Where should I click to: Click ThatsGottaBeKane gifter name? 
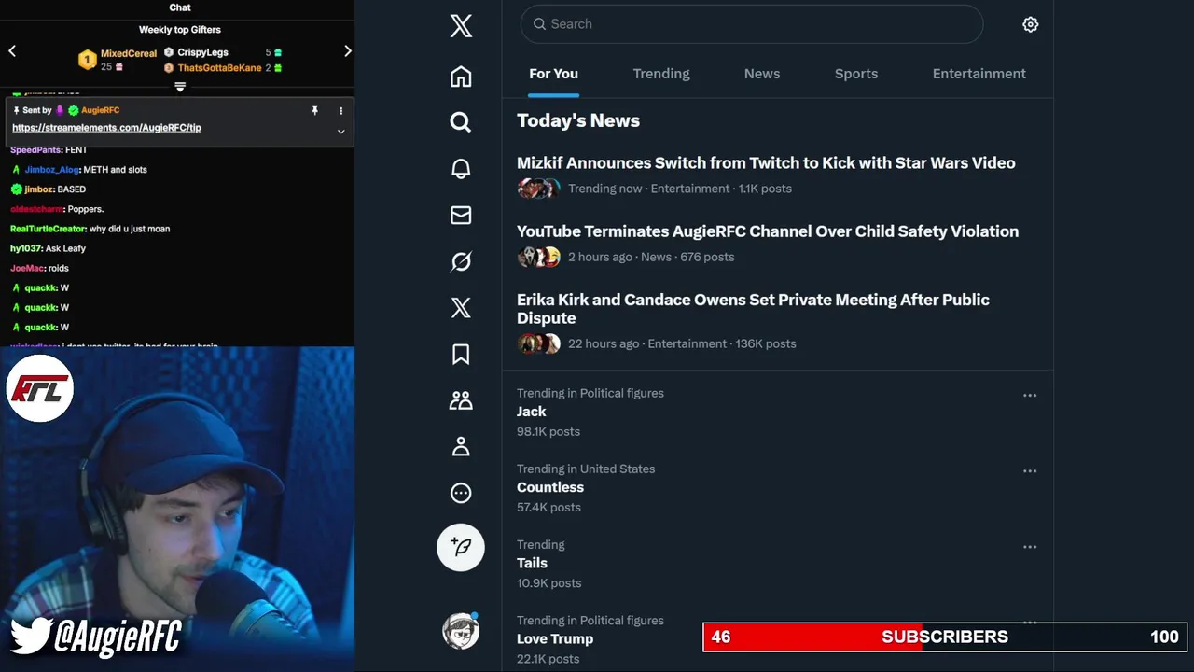click(219, 68)
